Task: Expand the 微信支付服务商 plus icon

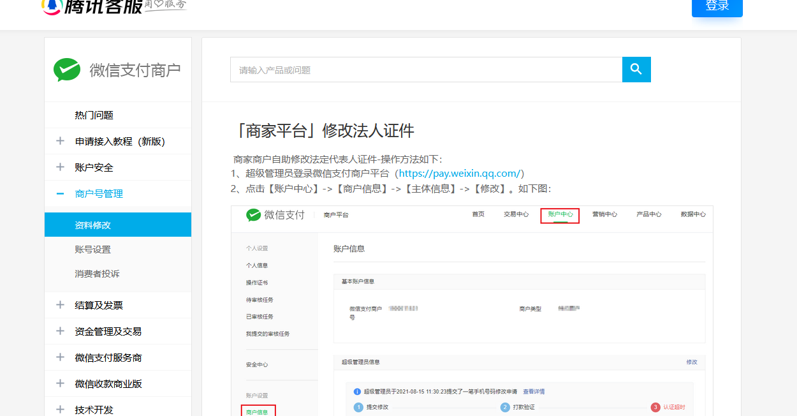Action: (x=60, y=357)
